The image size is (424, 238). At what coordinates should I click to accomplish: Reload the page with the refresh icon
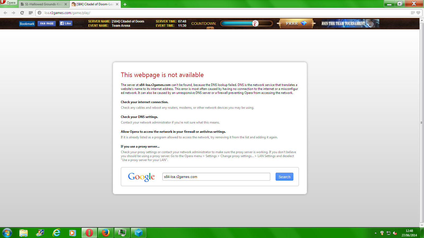point(22,13)
